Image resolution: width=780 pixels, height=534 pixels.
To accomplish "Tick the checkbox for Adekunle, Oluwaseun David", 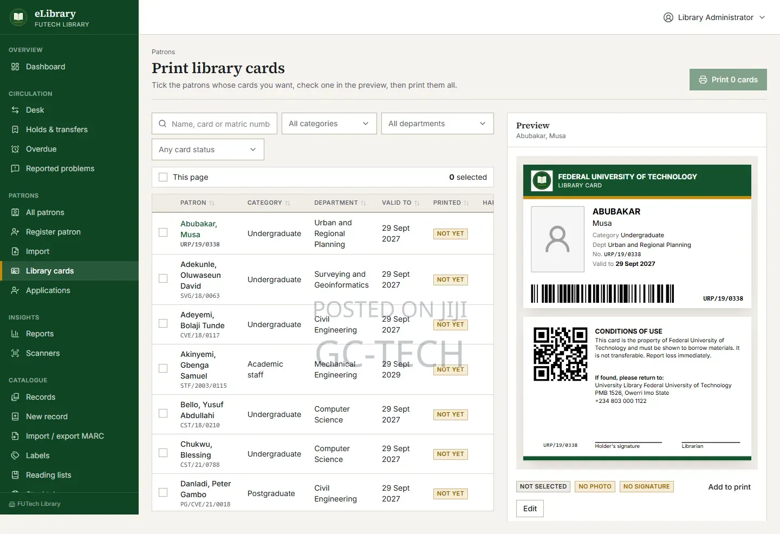I will 163,278.
